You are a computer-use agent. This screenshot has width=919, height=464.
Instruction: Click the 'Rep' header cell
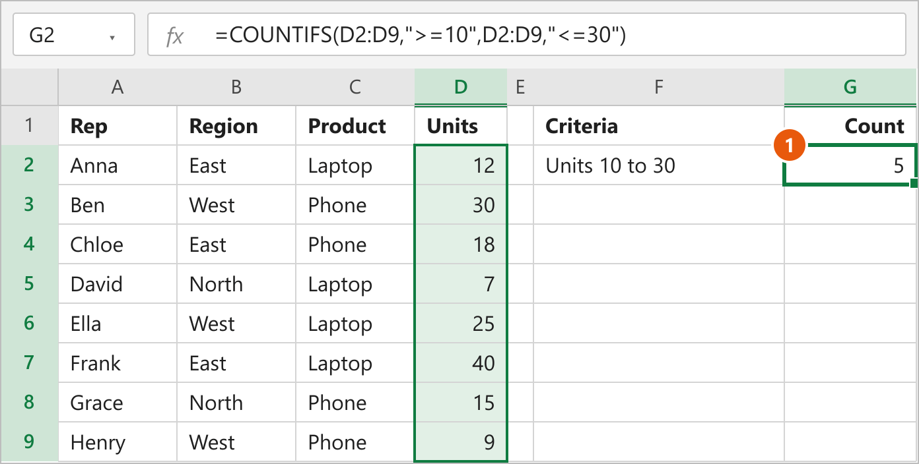[118, 126]
